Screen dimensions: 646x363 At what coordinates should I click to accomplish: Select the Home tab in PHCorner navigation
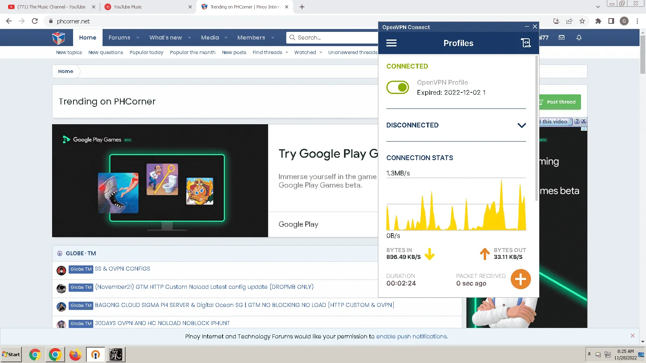click(x=88, y=38)
